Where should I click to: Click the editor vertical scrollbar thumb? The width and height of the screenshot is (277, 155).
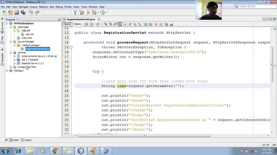click(x=272, y=64)
